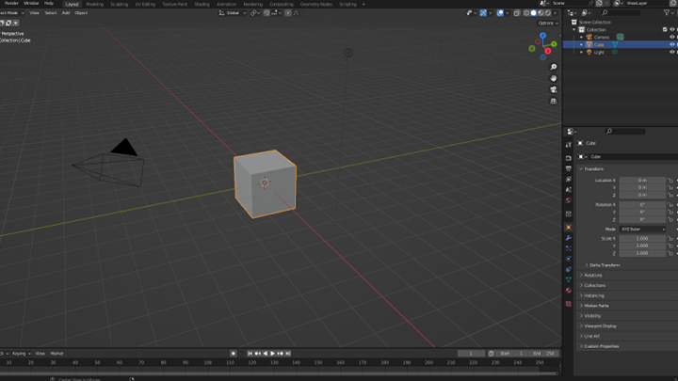Play the animation in timeline
This screenshot has width=678, height=381.
272,354
